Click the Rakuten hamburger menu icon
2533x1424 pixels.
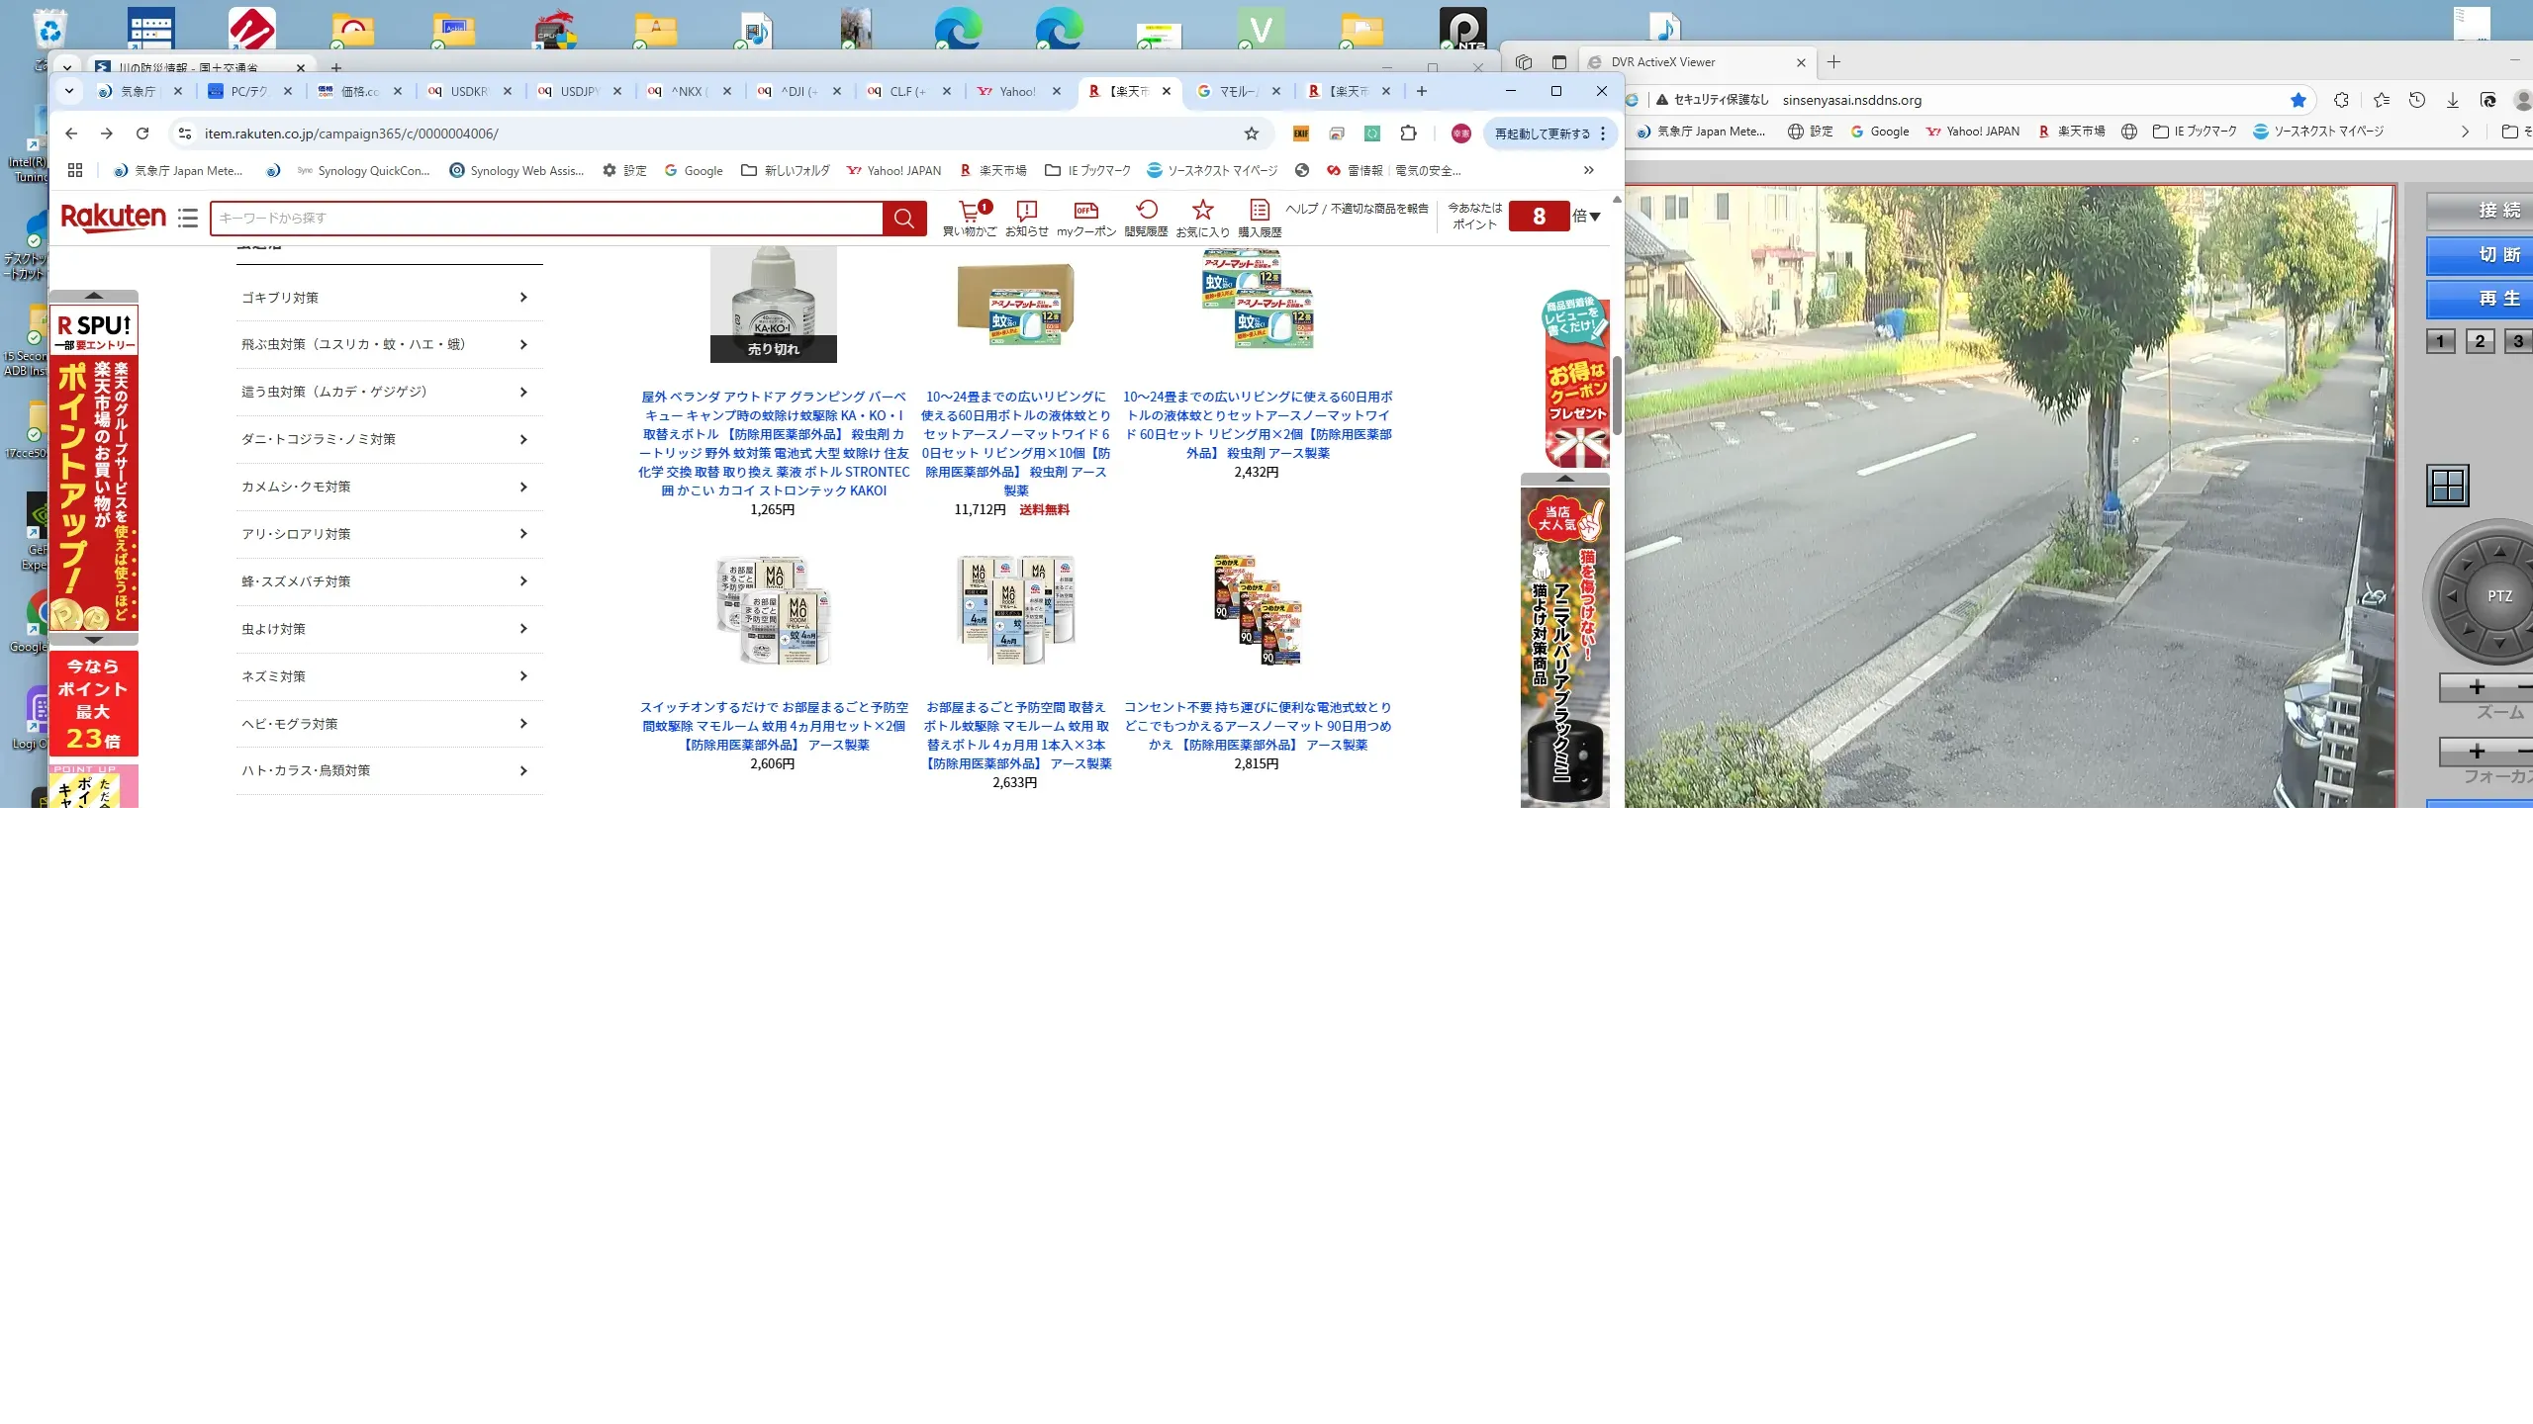(x=188, y=218)
